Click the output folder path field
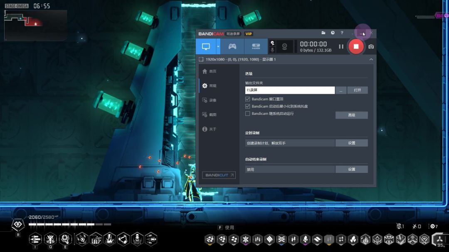The image size is (449, 252). click(290, 90)
